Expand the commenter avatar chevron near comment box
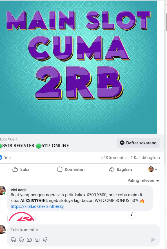 4,232
